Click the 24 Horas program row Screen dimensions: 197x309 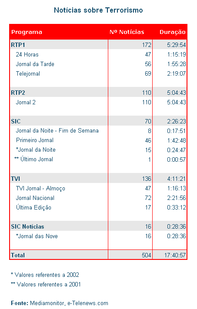click(x=98, y=54)
